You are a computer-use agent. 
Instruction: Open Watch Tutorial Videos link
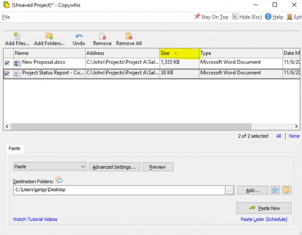click(x=35, y=219)
